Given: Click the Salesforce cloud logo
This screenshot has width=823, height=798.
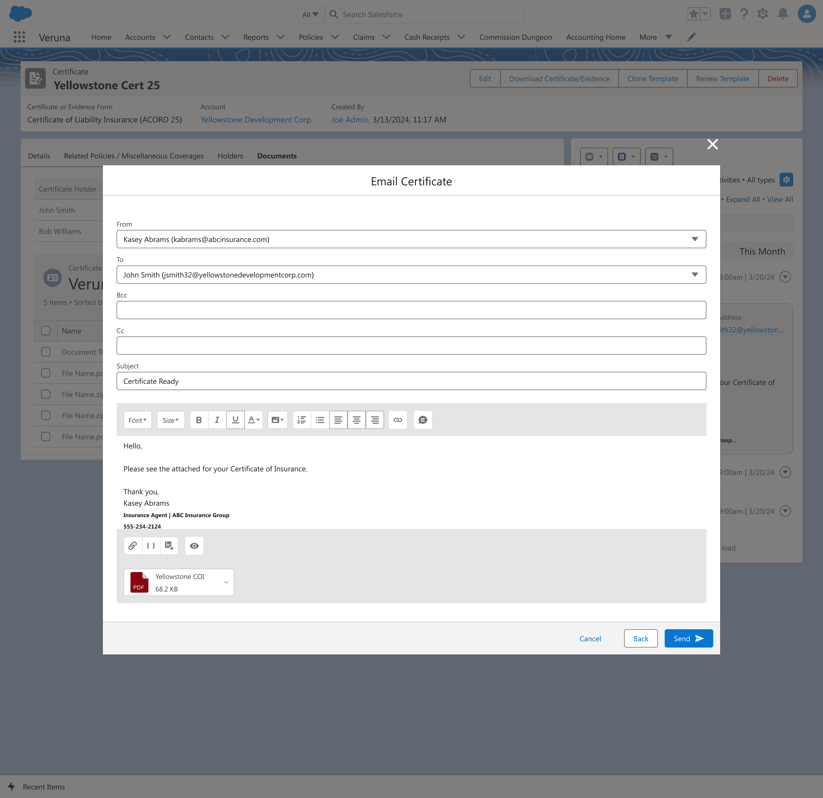Looking at the screenshot, I should (20, 14).
